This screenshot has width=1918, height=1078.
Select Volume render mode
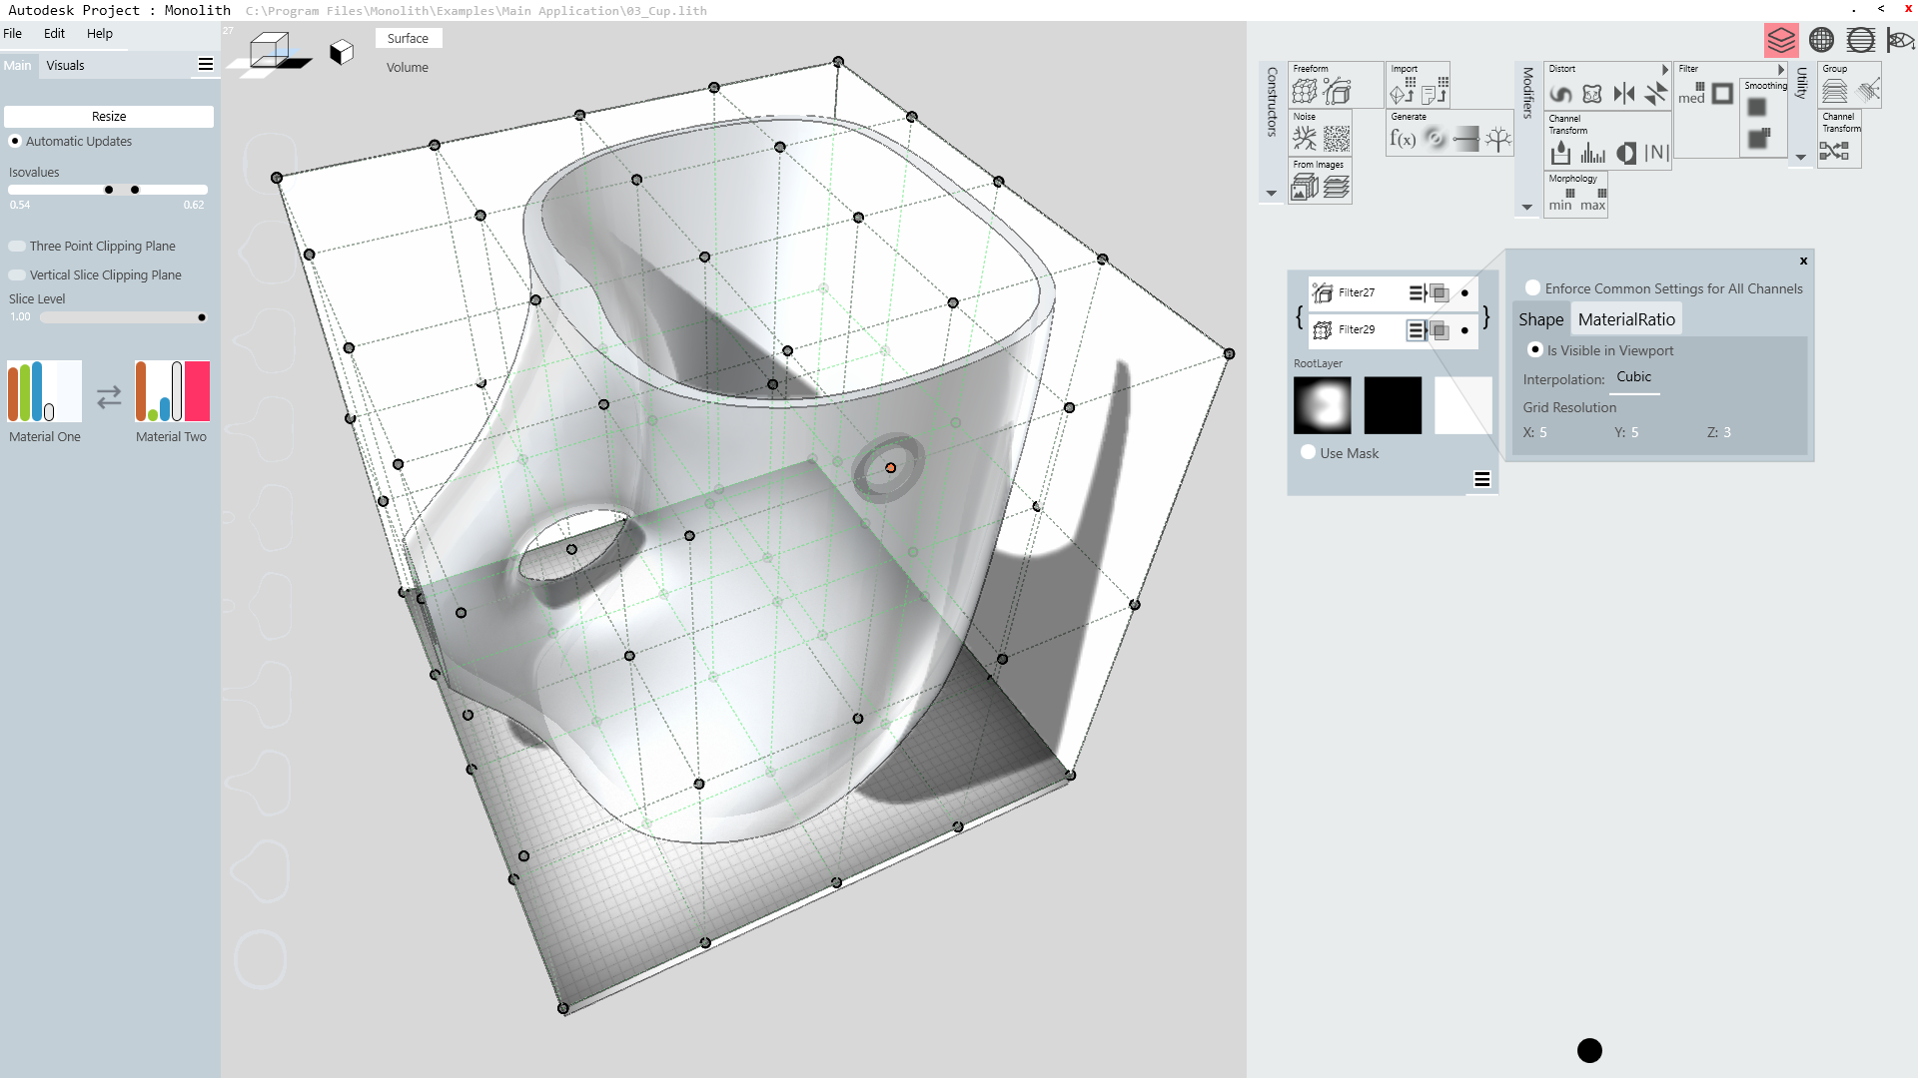point(408,68)
